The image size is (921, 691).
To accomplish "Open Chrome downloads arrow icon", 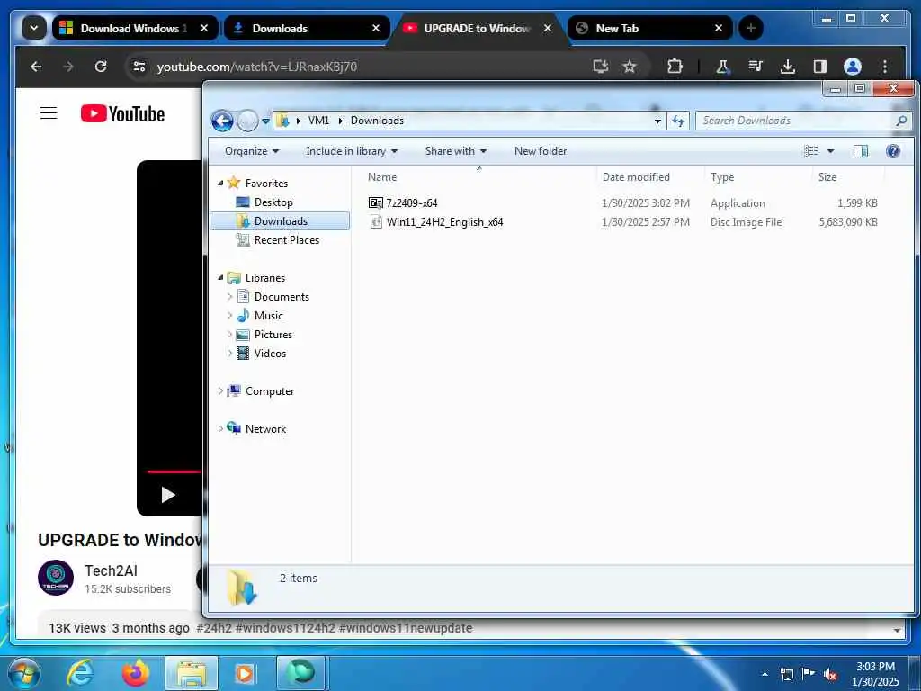I will [x=788, y=67].
